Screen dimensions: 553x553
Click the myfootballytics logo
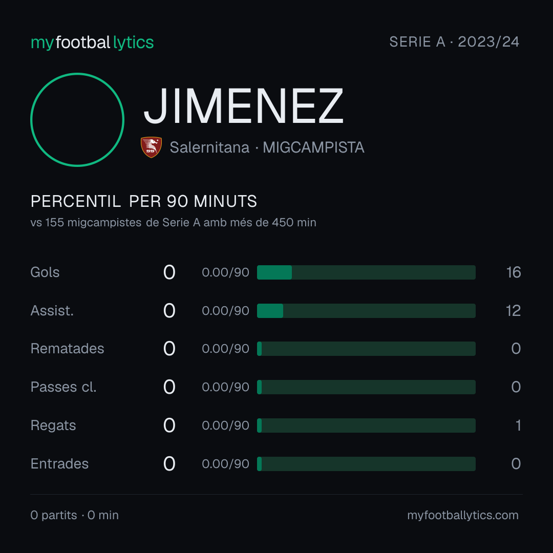[92, 42]
